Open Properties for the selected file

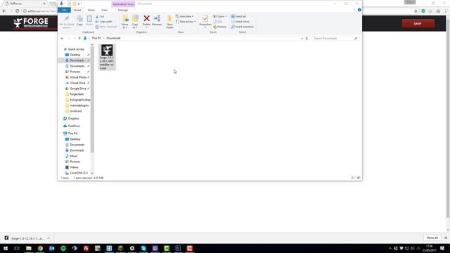pyautogui.click(x=205, y=22)
